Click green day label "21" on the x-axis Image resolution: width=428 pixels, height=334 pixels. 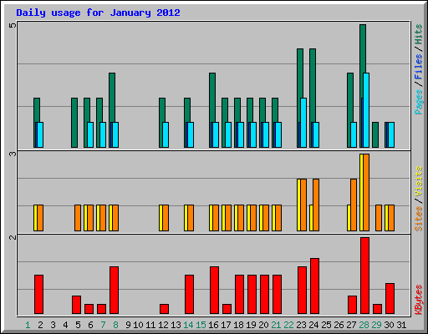(276, 325)
